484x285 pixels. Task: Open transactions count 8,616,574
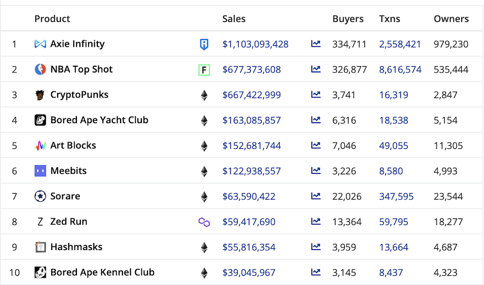tap(400, 70)
